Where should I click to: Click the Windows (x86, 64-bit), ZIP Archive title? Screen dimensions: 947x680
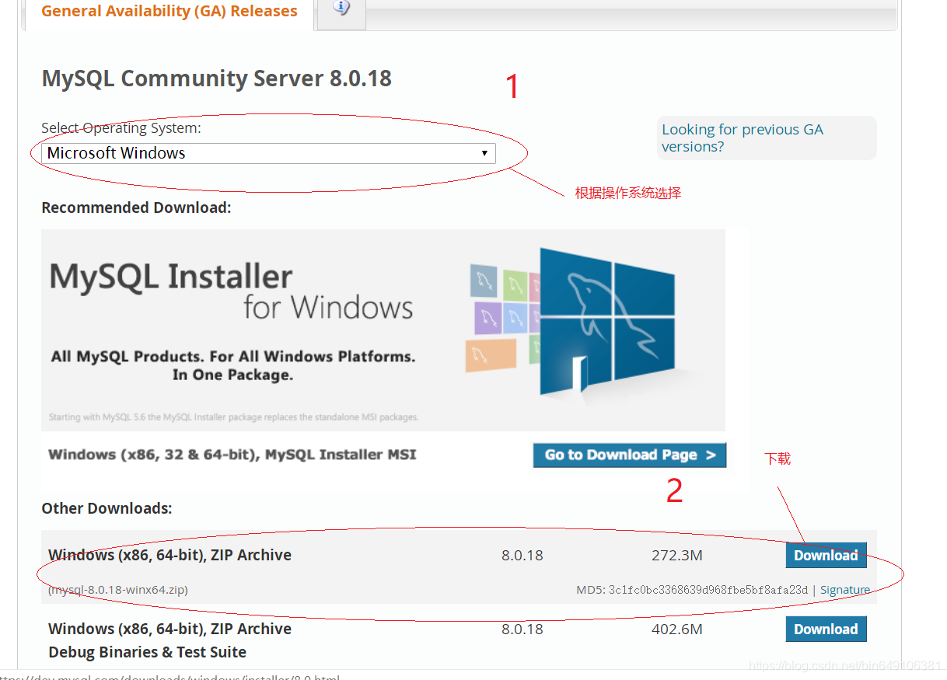pyautogui.click(x=169, y=555)
